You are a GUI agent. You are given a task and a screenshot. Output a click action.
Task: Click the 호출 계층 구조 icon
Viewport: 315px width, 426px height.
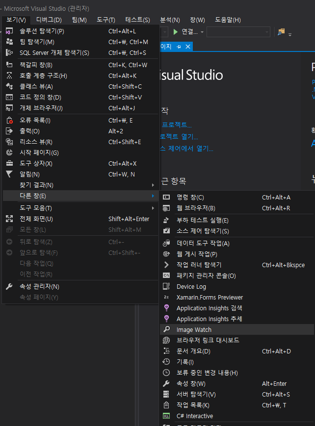(9, 75)
